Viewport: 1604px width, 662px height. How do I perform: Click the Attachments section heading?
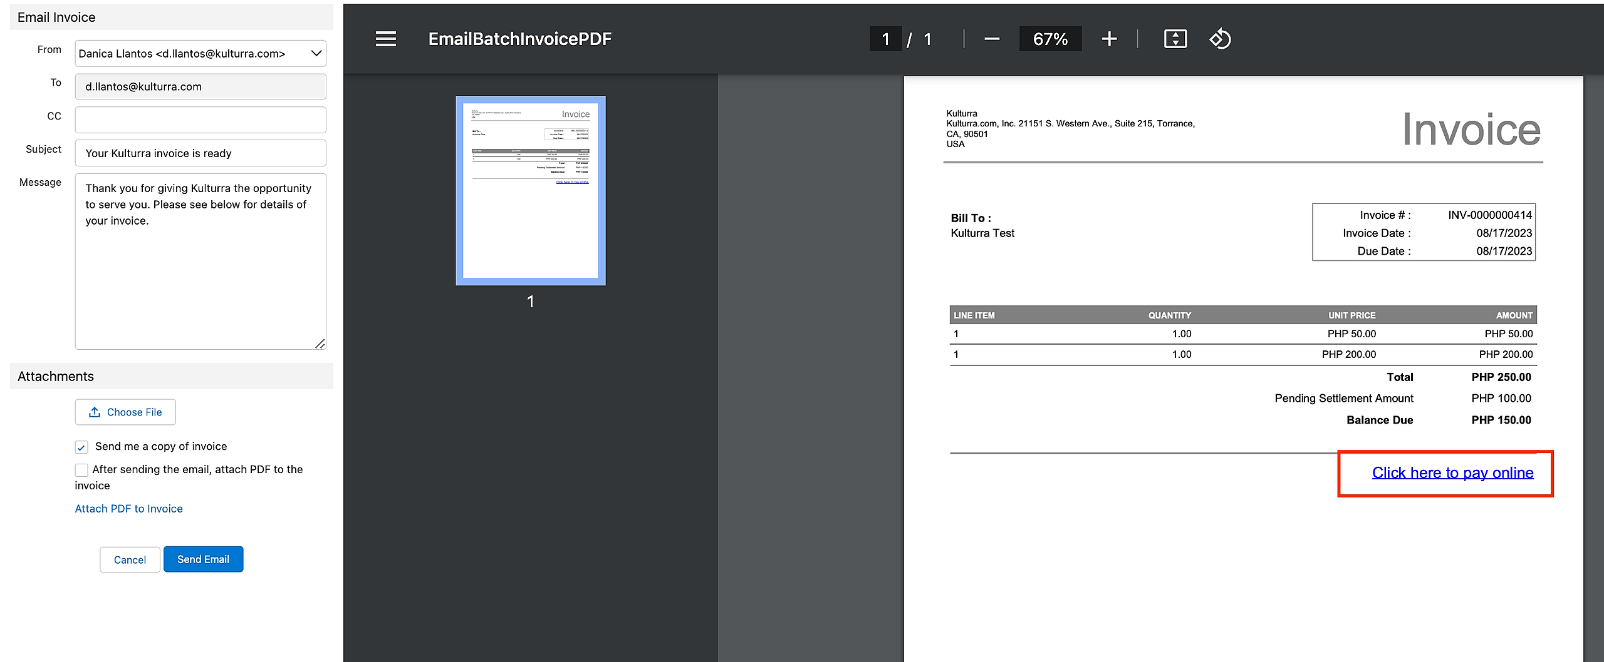click(x=56, y=376)
